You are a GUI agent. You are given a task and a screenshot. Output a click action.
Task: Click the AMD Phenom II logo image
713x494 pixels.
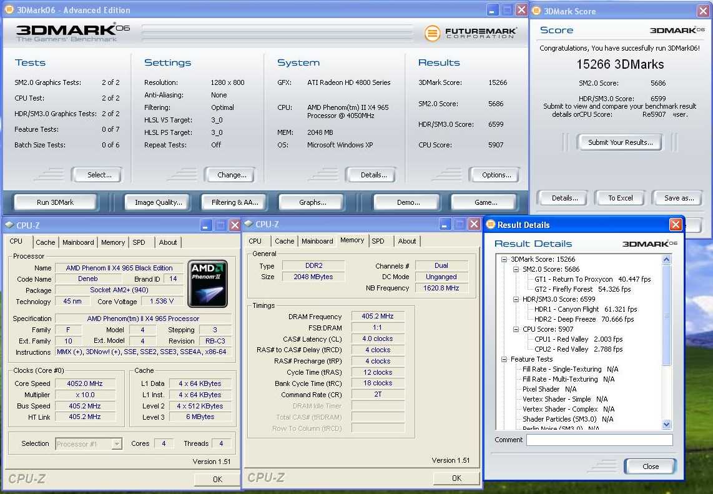[x=207, y=284]
